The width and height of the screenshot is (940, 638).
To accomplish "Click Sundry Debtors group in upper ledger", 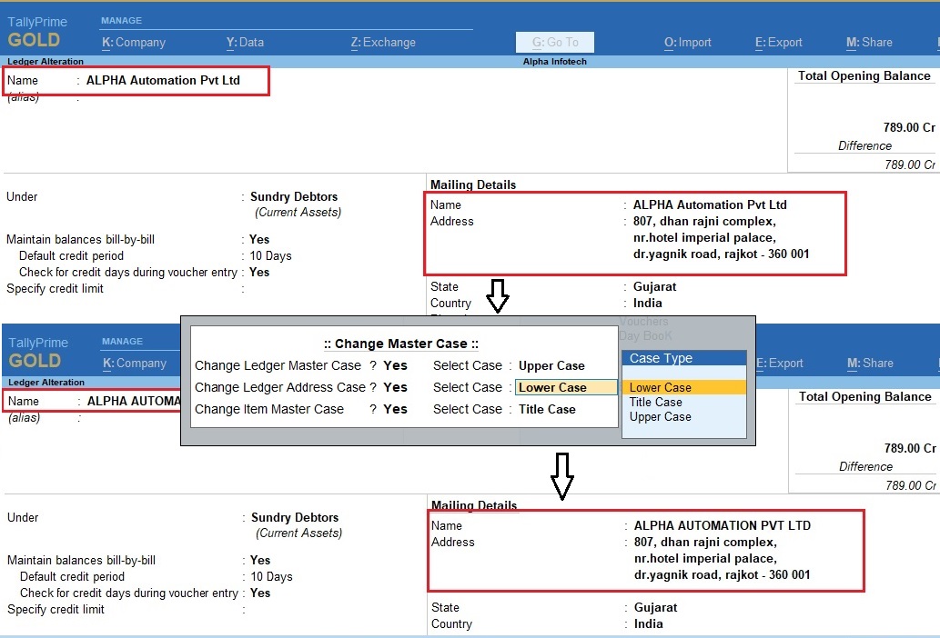I will (294, 196).
